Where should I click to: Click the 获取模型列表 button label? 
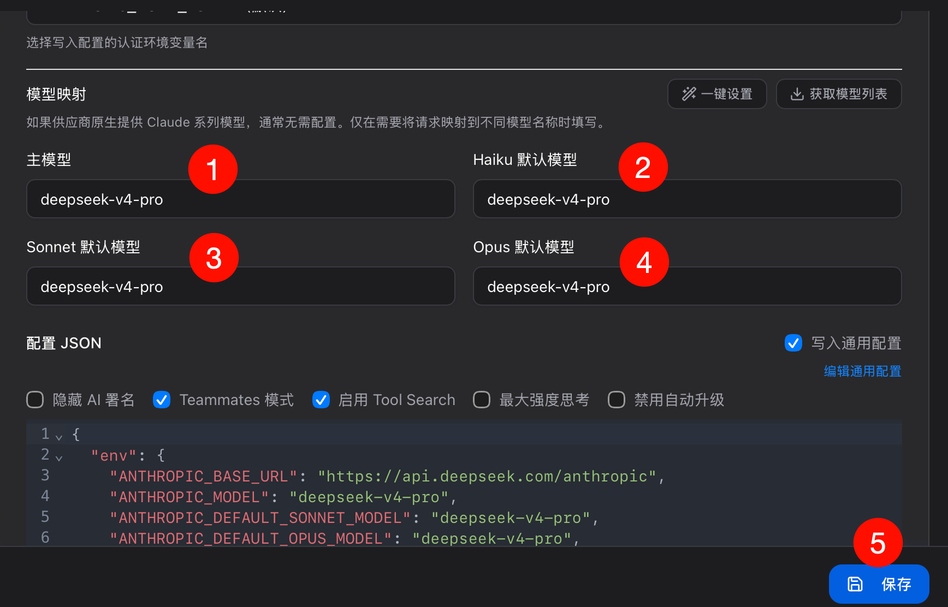pyautogui.click(x=849, y=94)
